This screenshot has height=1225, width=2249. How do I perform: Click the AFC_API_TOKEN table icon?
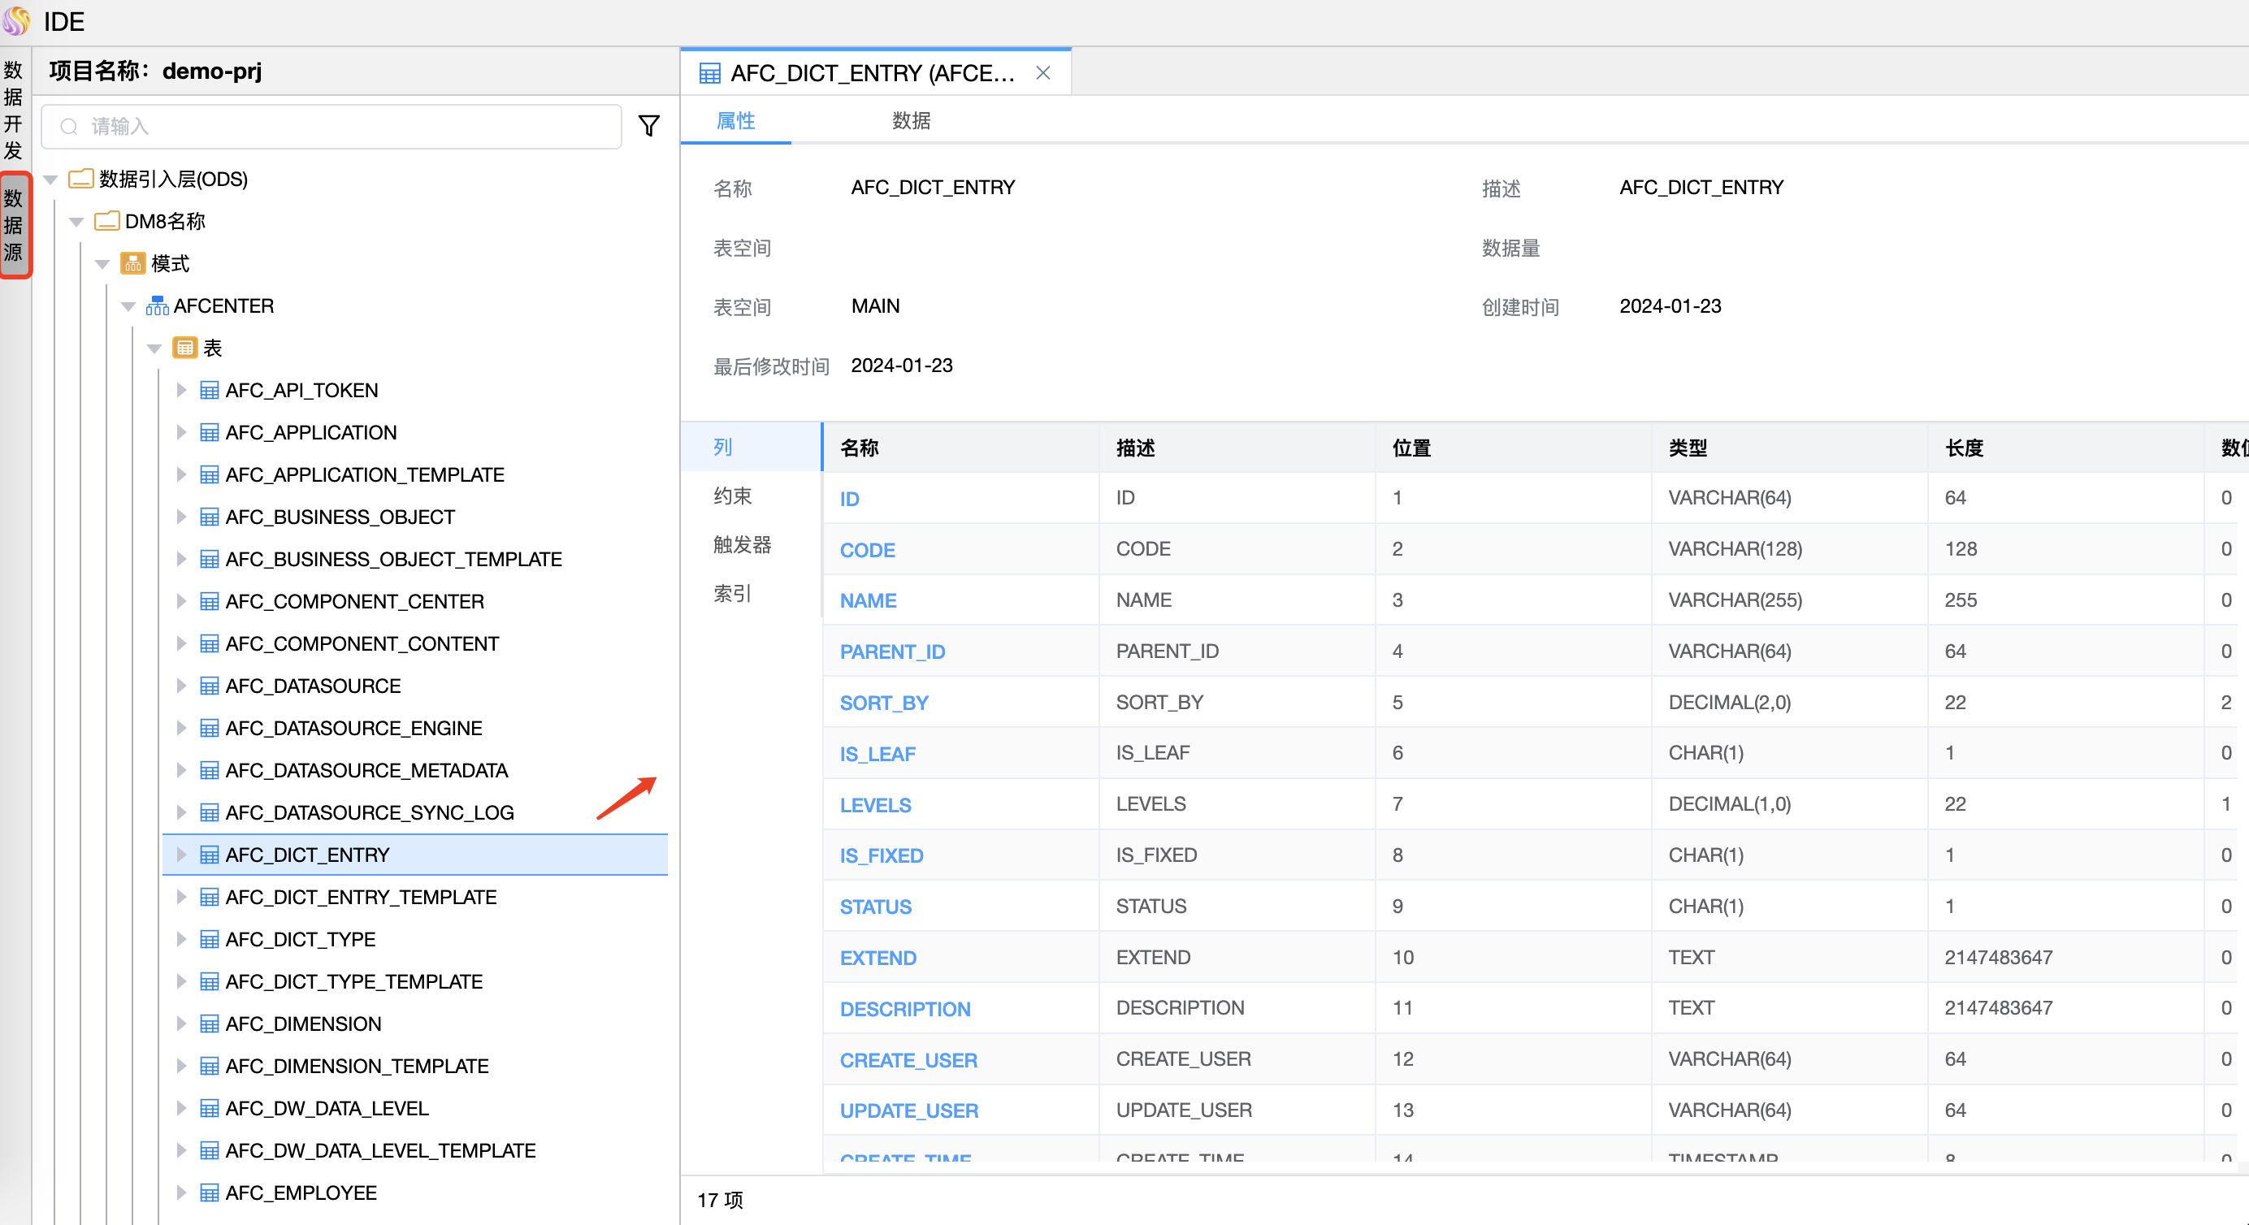pos(210,390)
